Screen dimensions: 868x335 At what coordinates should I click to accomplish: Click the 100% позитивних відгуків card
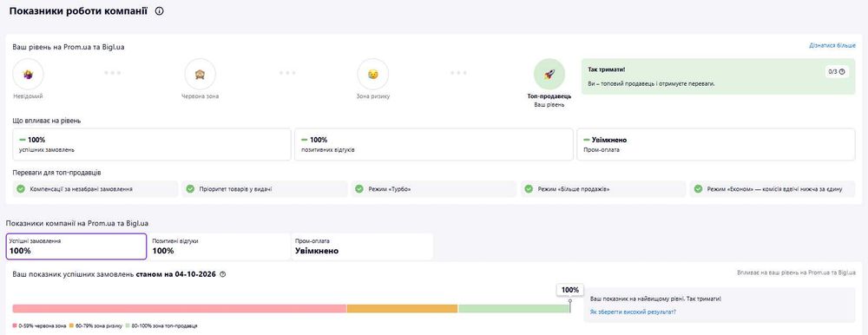click(x=433, y=145)
